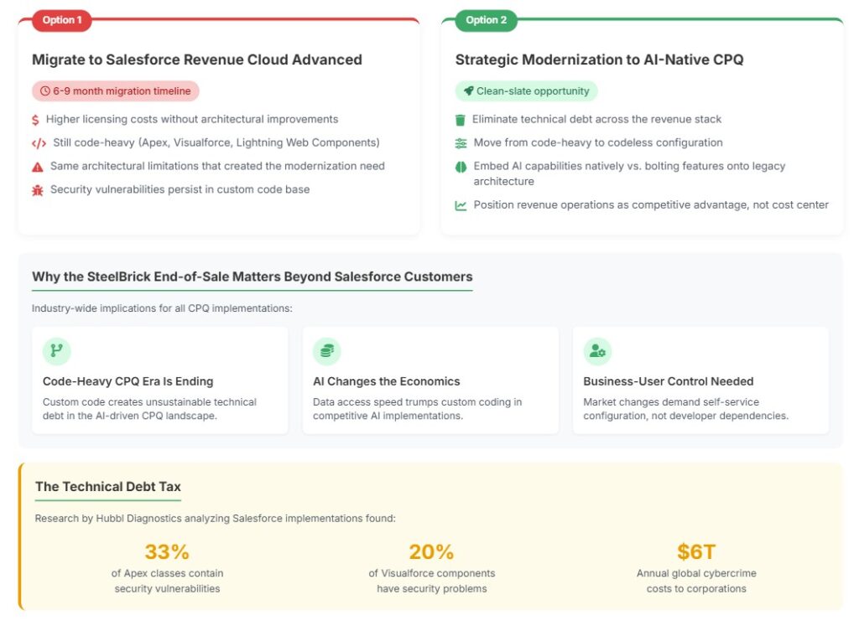Click the '6-9 month migration timeline' pill
This screenshot has width=859, height=626.
116,91
